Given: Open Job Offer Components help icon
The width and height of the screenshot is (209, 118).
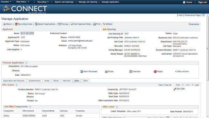Looking at the screenshot, I should point(30,107).
